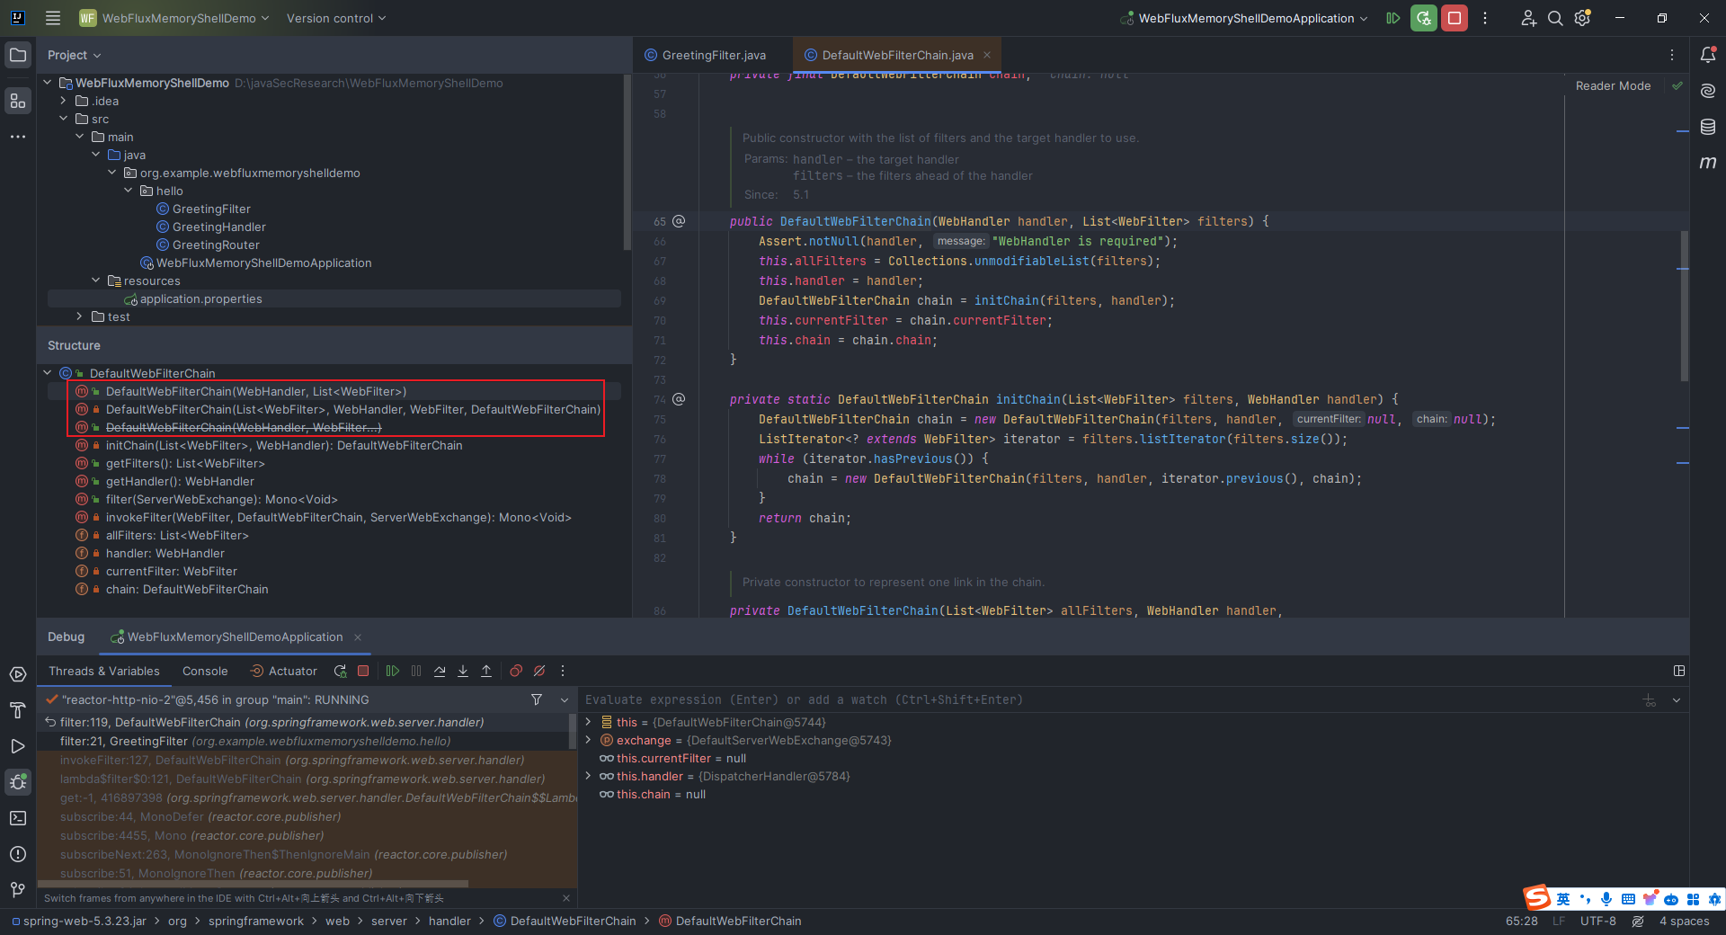Image resolution: width=1726 pixels, height=935 pixels.
Task: Open the Git tool window icon
Action: 18,890
